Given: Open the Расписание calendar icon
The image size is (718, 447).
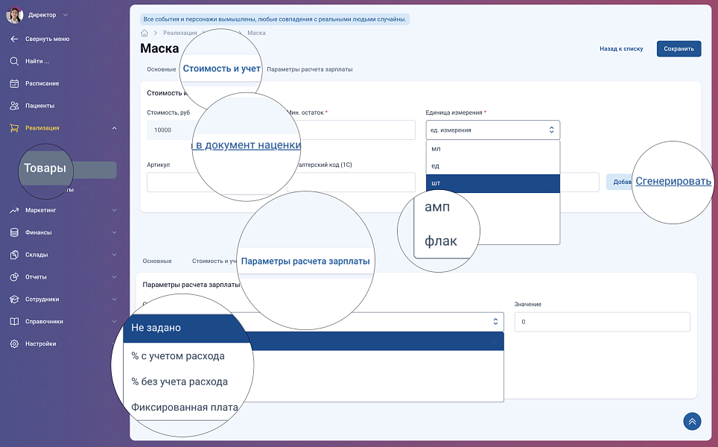Looking at the screenshot, I should click(14, 83).
